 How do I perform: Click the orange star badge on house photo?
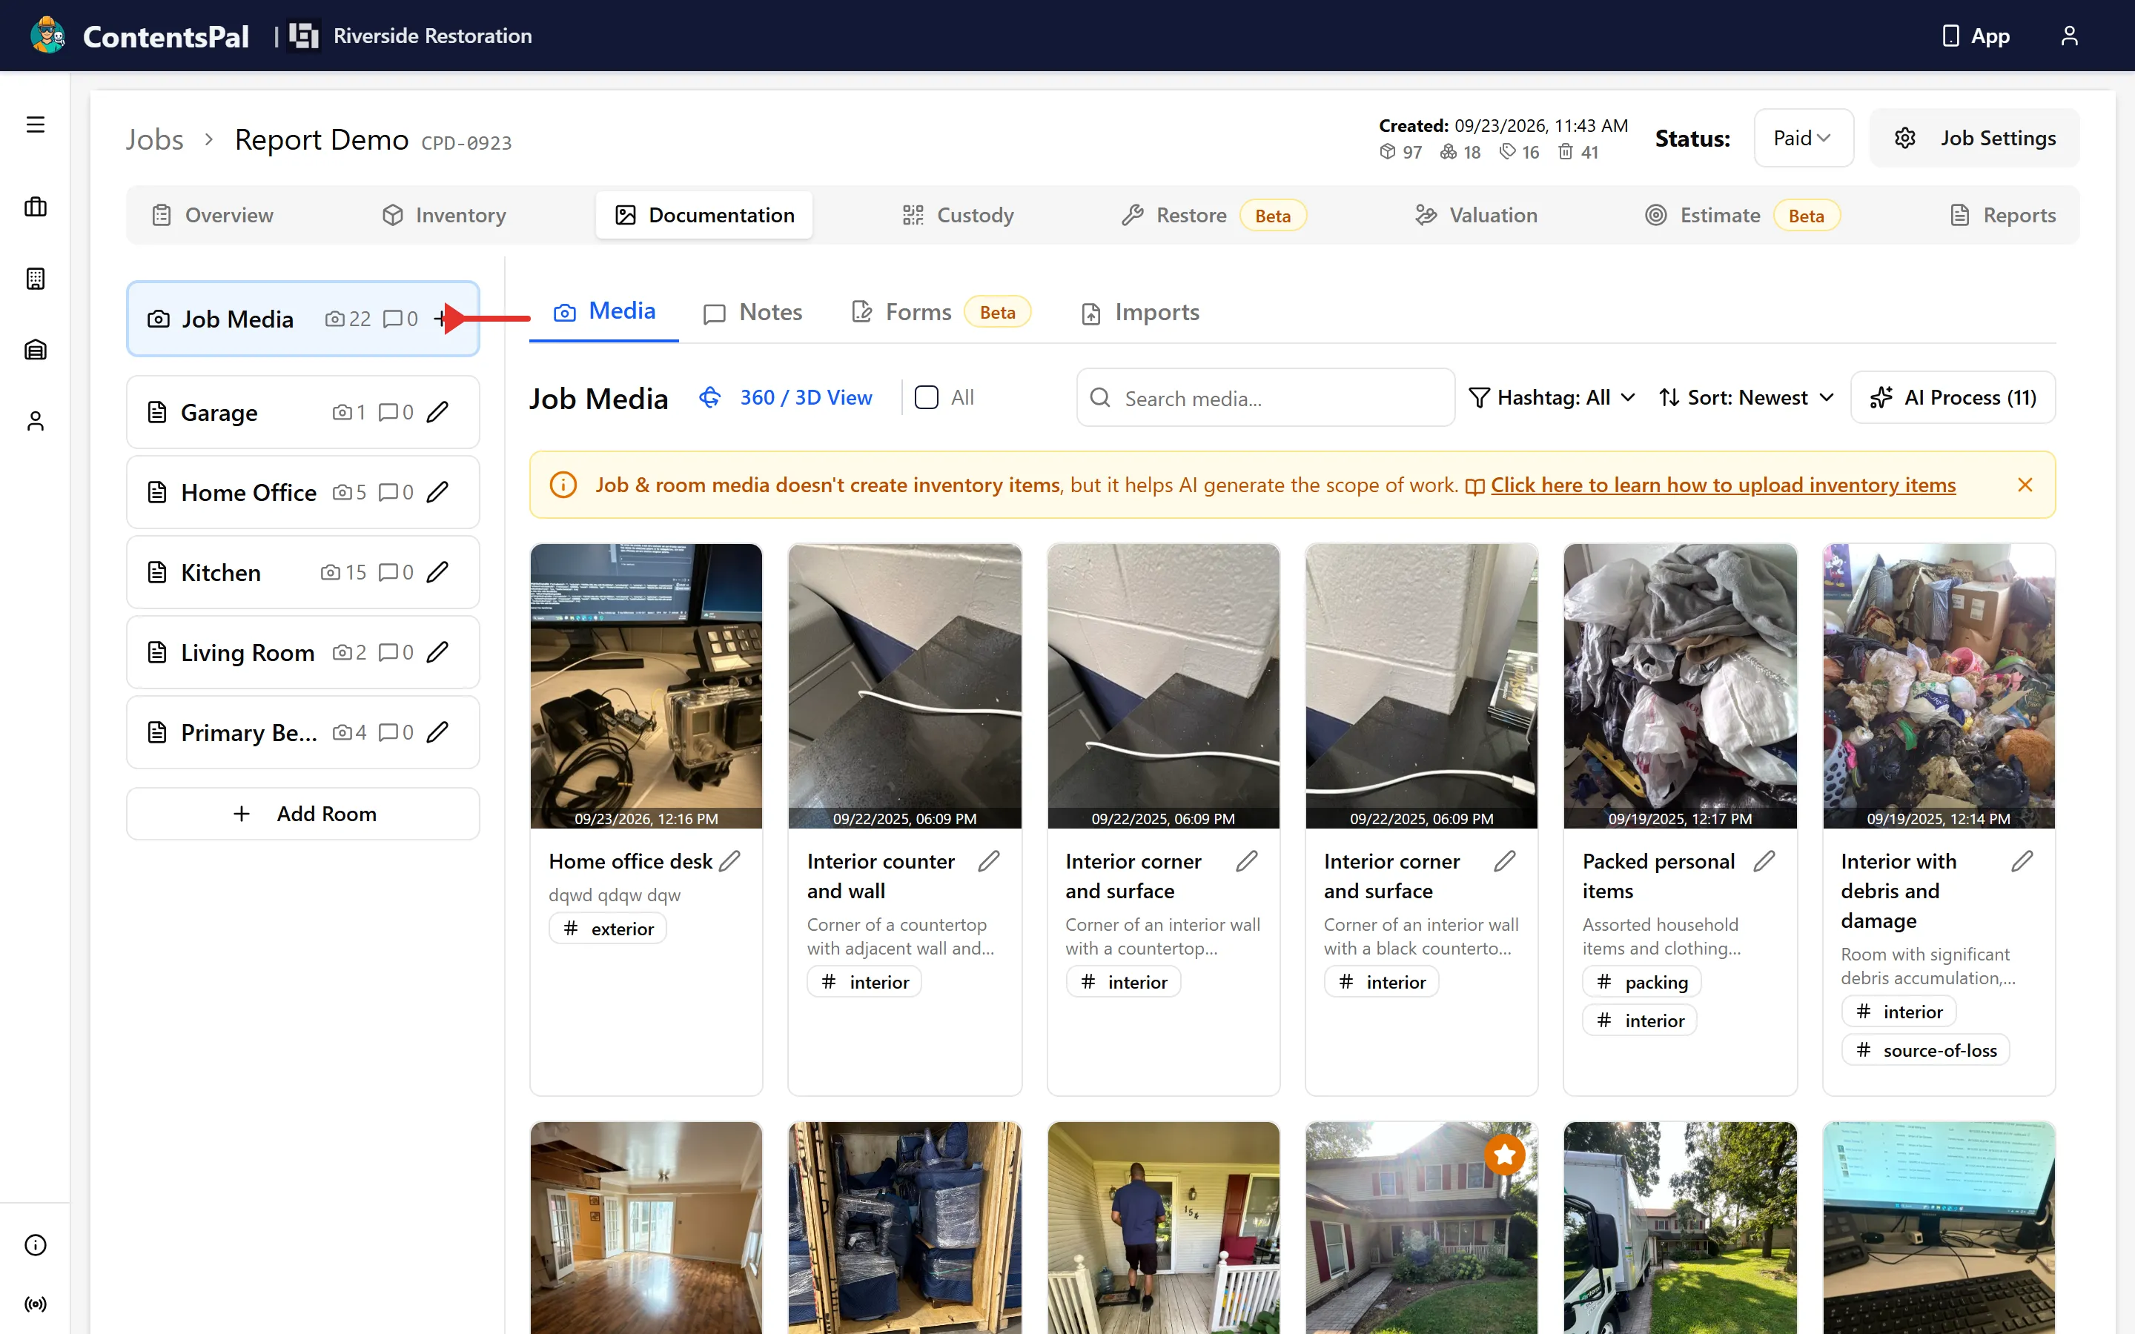point(1504,1153)
